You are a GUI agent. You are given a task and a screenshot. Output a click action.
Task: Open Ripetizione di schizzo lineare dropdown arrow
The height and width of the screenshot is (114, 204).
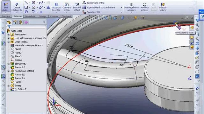coord(121,8)
